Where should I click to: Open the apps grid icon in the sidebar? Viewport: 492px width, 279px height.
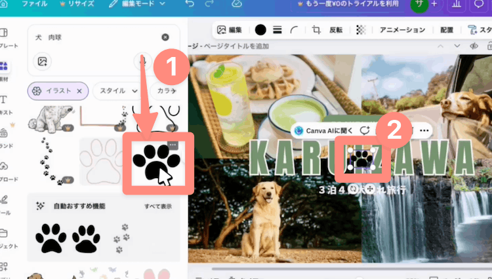[x=4, y=267]
